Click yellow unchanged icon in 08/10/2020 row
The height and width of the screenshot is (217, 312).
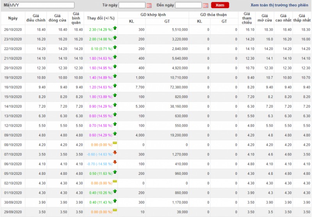115,143
